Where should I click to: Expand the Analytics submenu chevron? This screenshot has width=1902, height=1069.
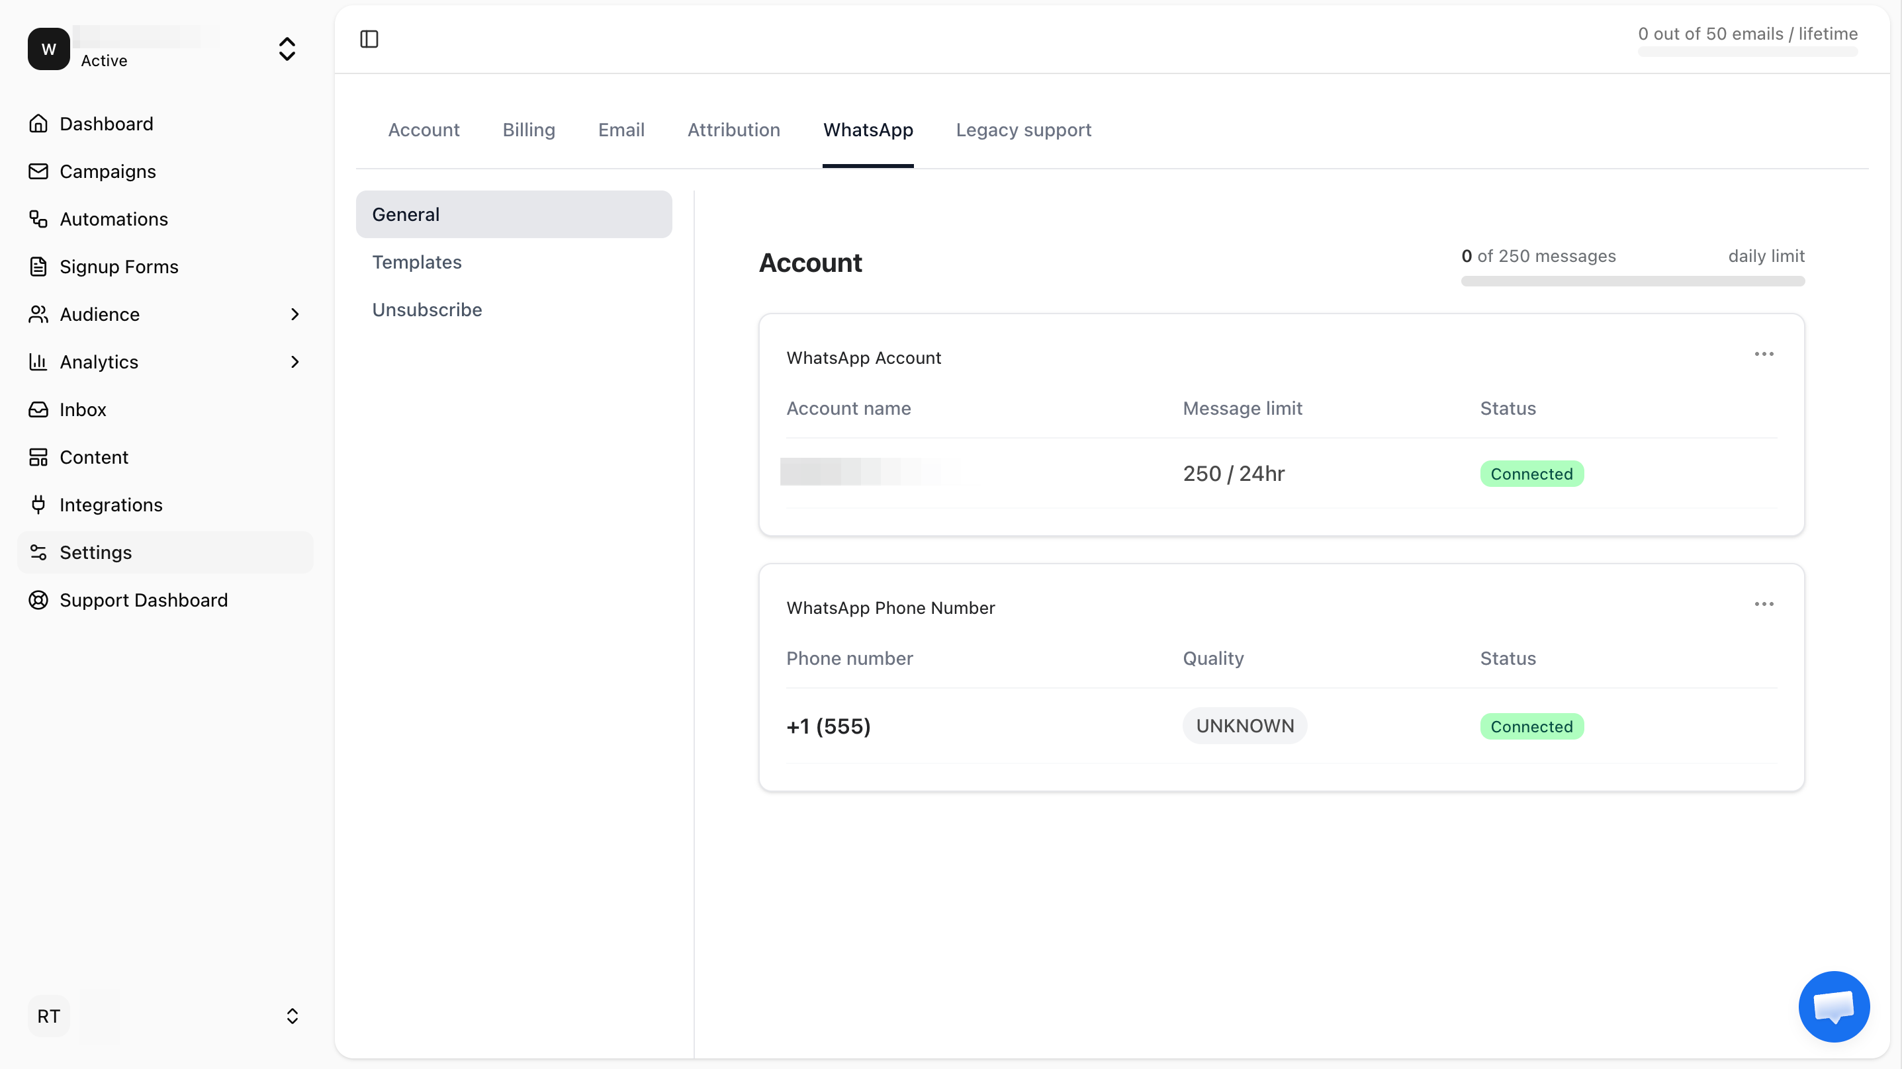(x=294, y=362)
